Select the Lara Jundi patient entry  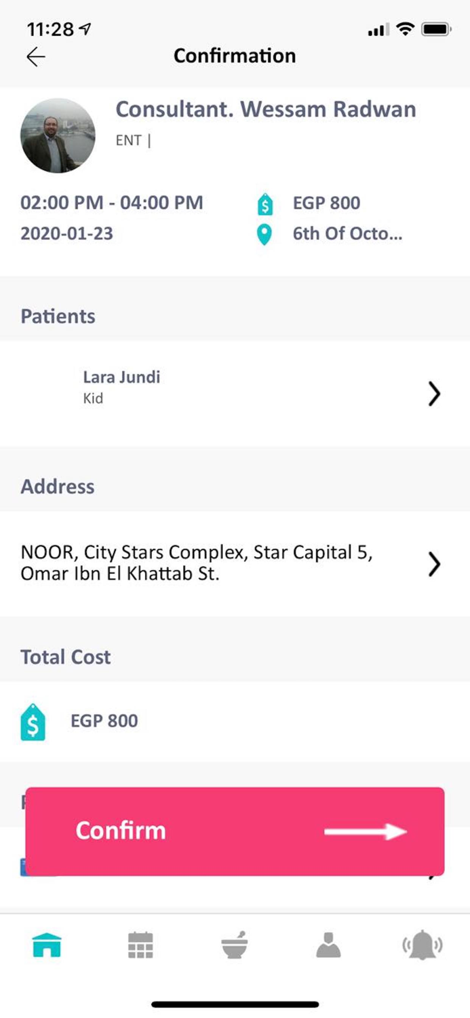(x=121, y=387)
